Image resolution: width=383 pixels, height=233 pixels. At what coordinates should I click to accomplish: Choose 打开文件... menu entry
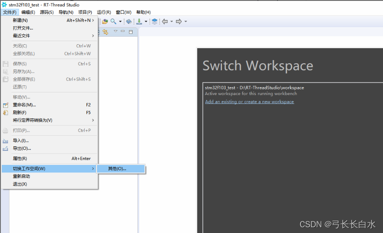[x=50, y=28]
